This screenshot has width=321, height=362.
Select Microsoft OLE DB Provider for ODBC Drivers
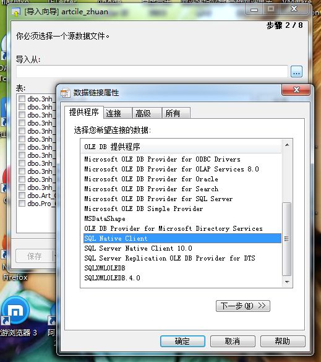(x=162, y=159)
